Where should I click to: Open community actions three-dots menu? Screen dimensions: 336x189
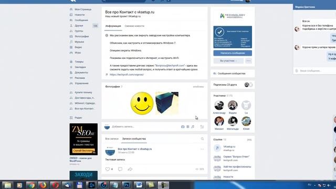coord(248,61)
